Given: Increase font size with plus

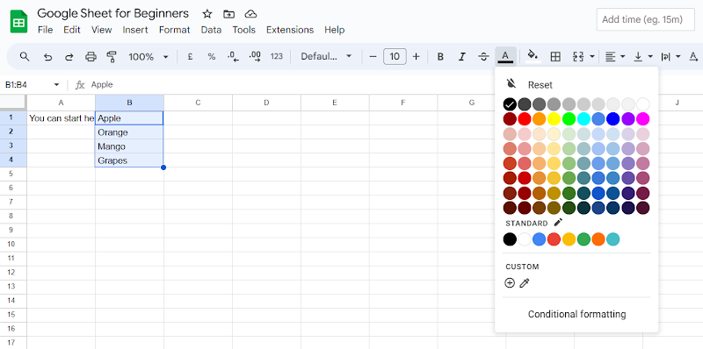Looking at the screenshot, I should (x=416, y=57).
